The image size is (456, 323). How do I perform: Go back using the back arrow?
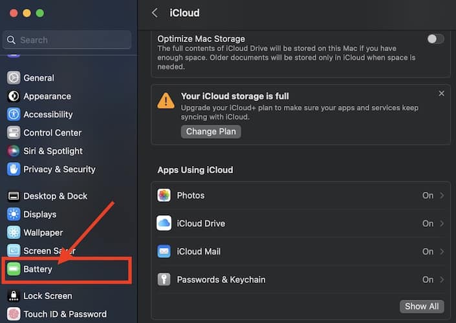[155, 13]
